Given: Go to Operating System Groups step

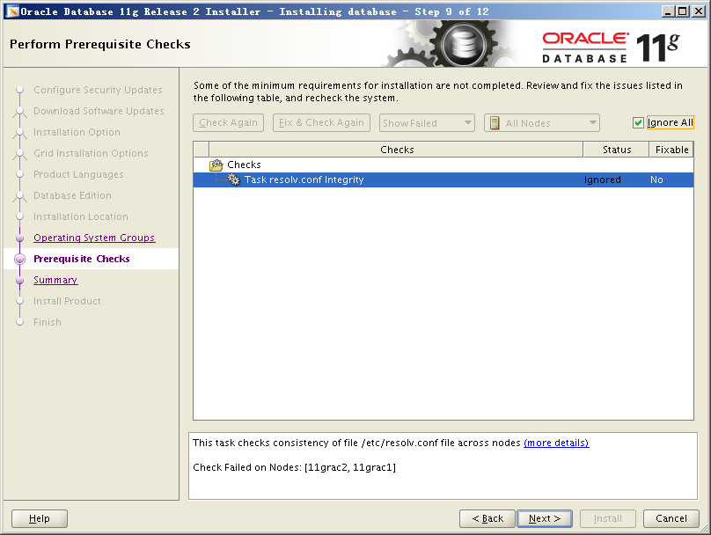Looking at the screenshot, I should point(94,238).
